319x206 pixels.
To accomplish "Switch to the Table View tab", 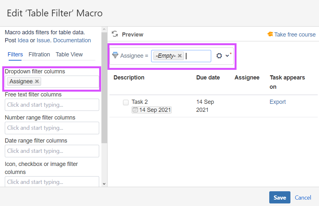I will pos(69,54).
